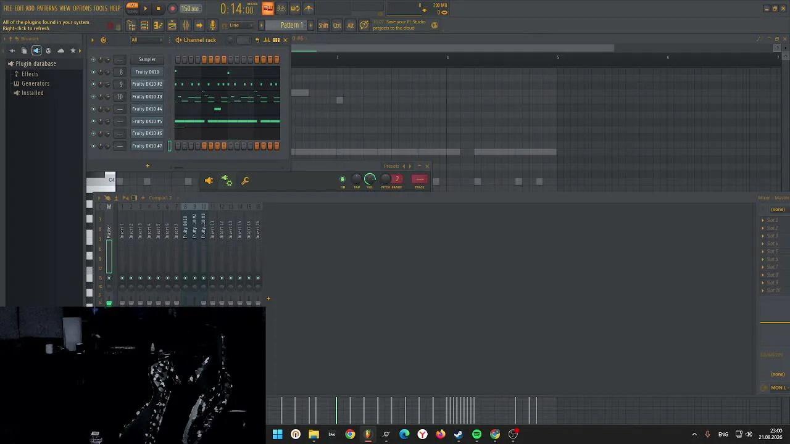Toggle the channel ON light
Image resolution: width=790 pixels, height=444 pixels.
[x=343, y=179]
